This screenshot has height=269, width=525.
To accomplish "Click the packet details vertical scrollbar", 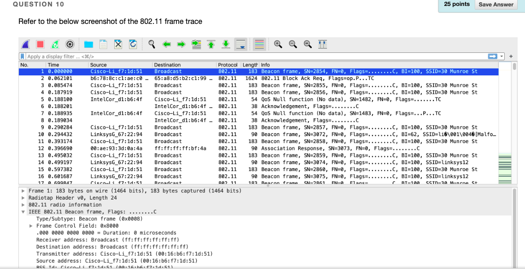I will (514, 228).
